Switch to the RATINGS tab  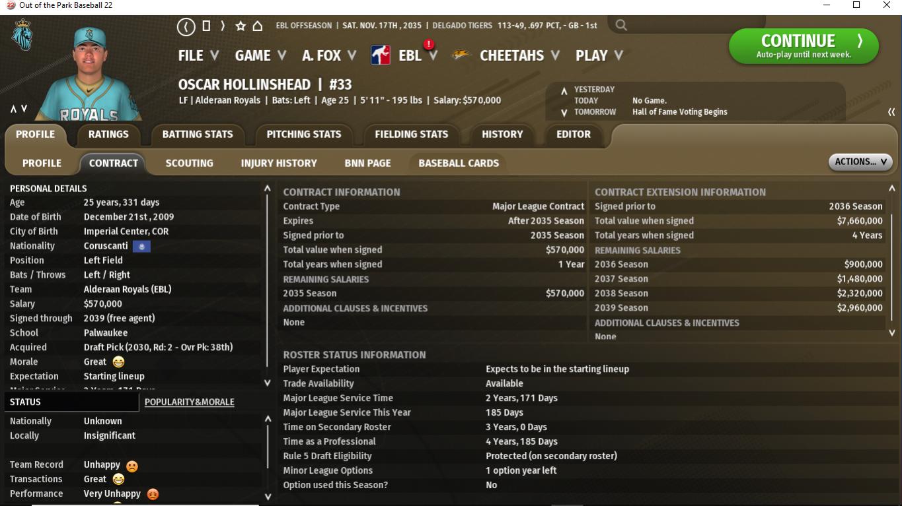[x=108, y=134]
